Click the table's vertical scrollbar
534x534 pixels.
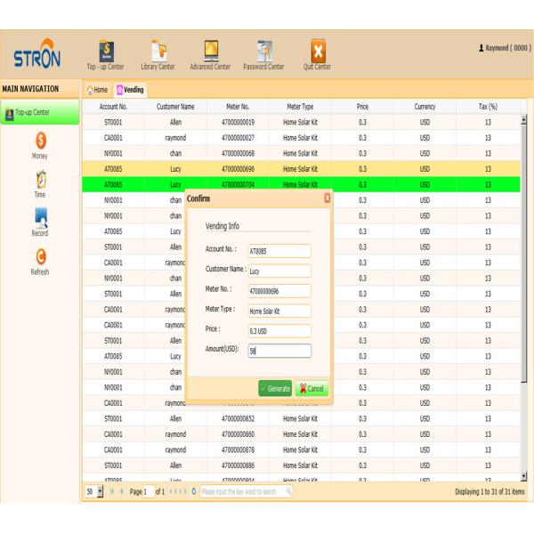pos(524,294)
